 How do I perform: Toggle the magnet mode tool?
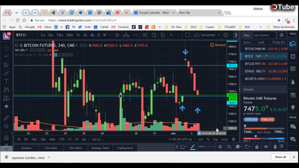[6, 138]
